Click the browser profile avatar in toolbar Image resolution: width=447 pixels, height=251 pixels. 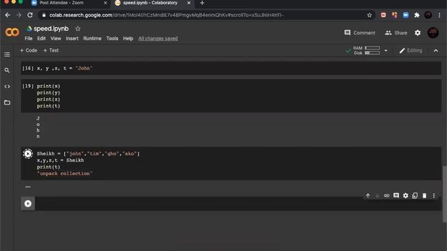point(428,15)
